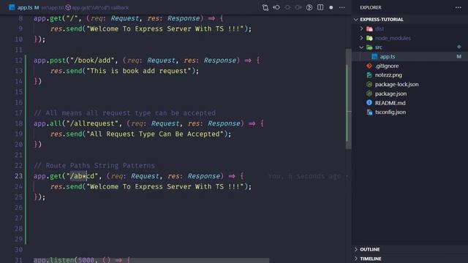Image resolution: width=468 pixels, height=263 pixels.
Task: Click "All Request Type Can Be Accepted" string
Action: click(x=154, y=134)
